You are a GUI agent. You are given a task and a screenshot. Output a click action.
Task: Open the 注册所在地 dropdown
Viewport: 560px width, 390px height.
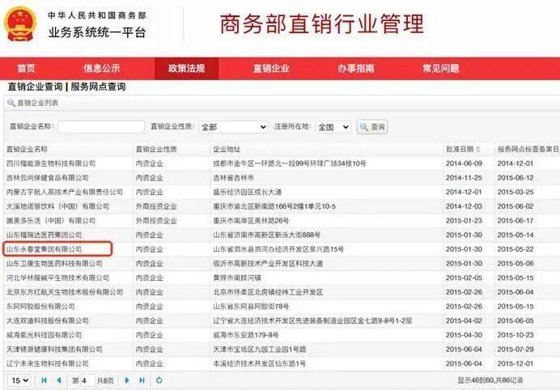point(333,127)
